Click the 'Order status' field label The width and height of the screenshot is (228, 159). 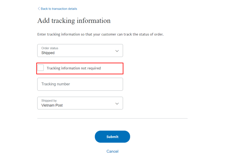pyautogui.click(x=50, y=48)
